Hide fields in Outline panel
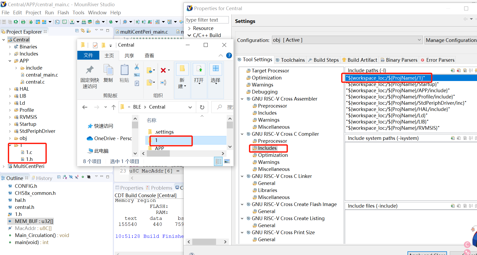Screen dimensions: 477x255 (x=71, y=177)
